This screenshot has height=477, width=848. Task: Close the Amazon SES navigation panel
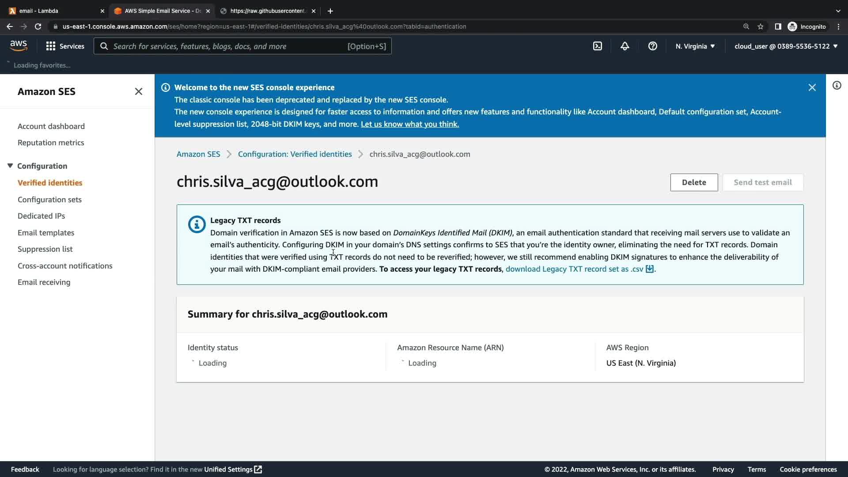138,91
